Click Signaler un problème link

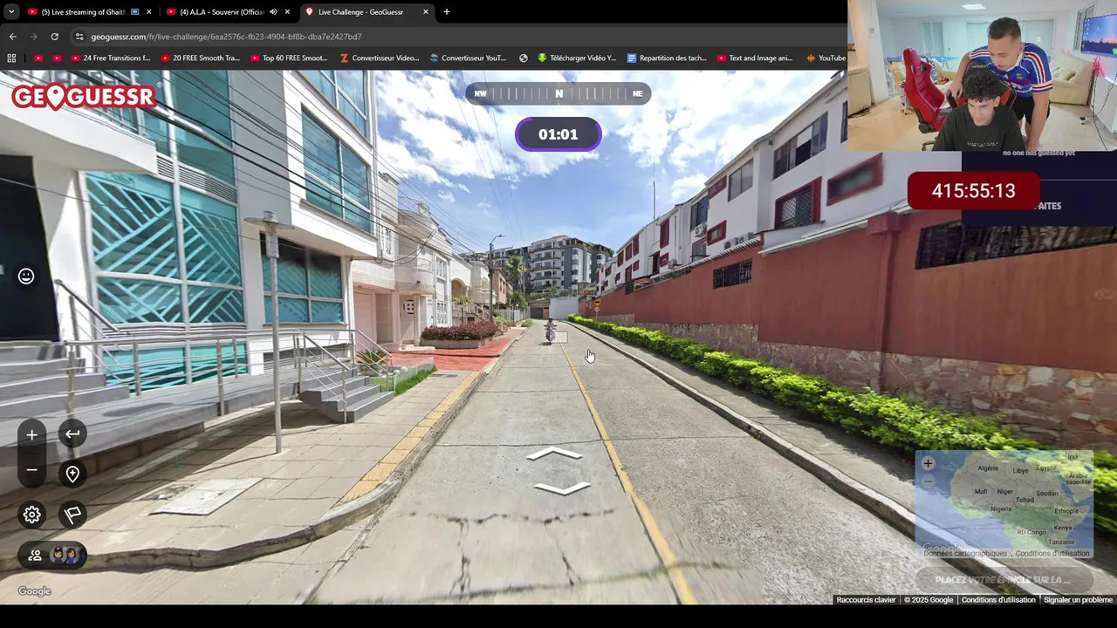(1078, 600)
